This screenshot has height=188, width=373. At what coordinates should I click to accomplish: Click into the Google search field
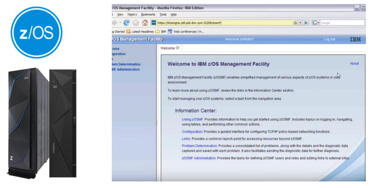click(342, 23)
